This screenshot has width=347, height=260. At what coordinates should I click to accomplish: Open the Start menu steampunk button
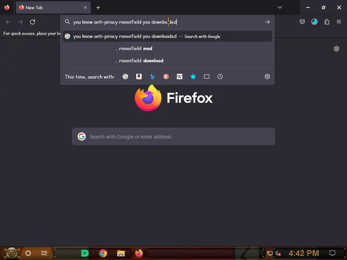[x=12, y=253]
